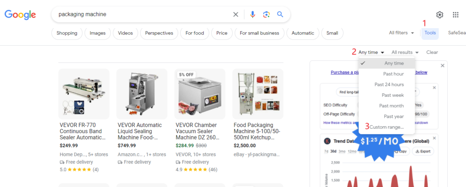
Task: Select the 3mo trend range
Action: [341, 151]
